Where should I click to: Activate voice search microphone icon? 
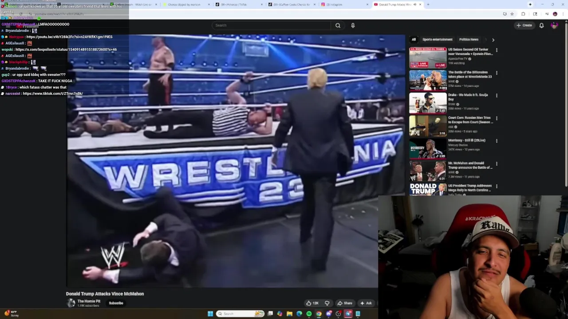tap(353, 25)
